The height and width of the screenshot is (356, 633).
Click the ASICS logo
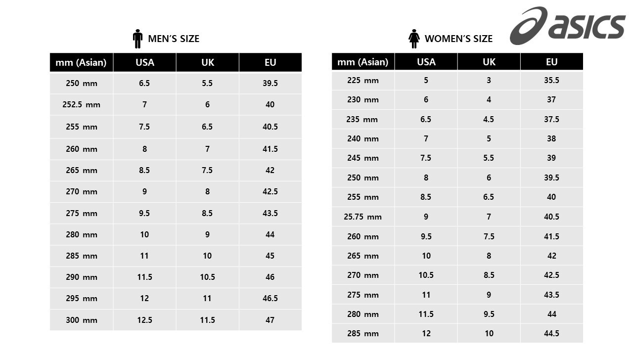click(568, 25)
